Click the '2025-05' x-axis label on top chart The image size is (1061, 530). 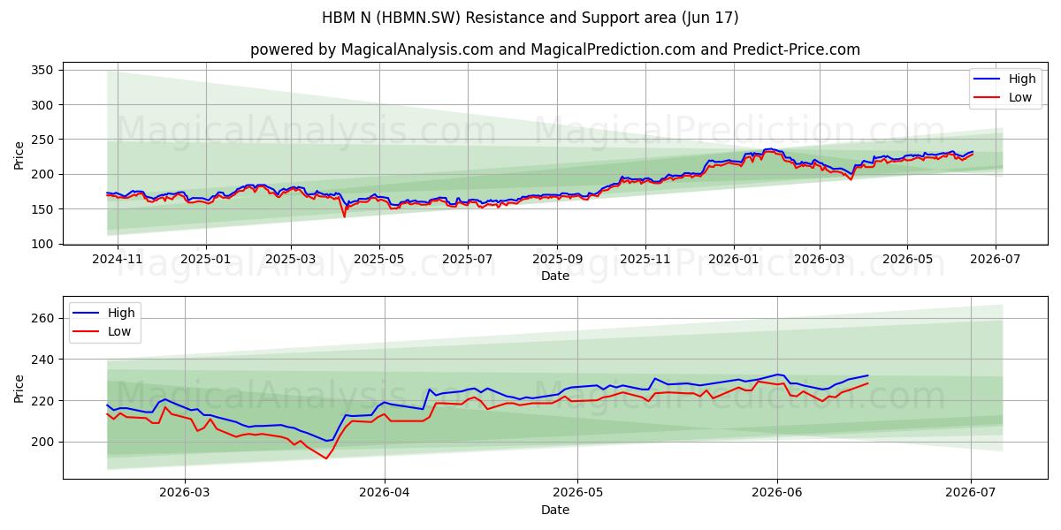click(379, 261)
